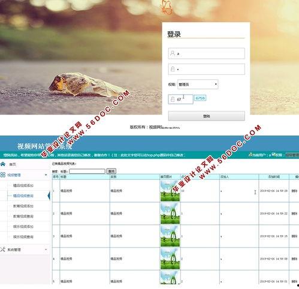Open 首页 in the sidebar
This screenshot has height=289, width=299.
pos(13,164)
